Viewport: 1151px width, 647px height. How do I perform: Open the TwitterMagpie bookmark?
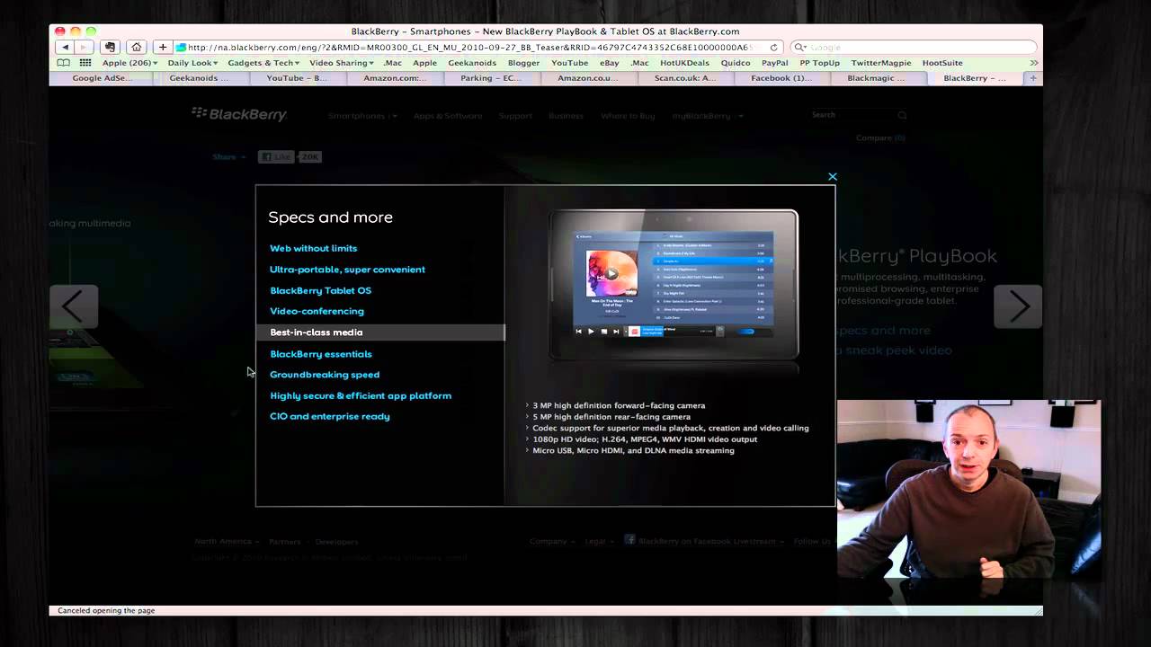tap(881, 63)
